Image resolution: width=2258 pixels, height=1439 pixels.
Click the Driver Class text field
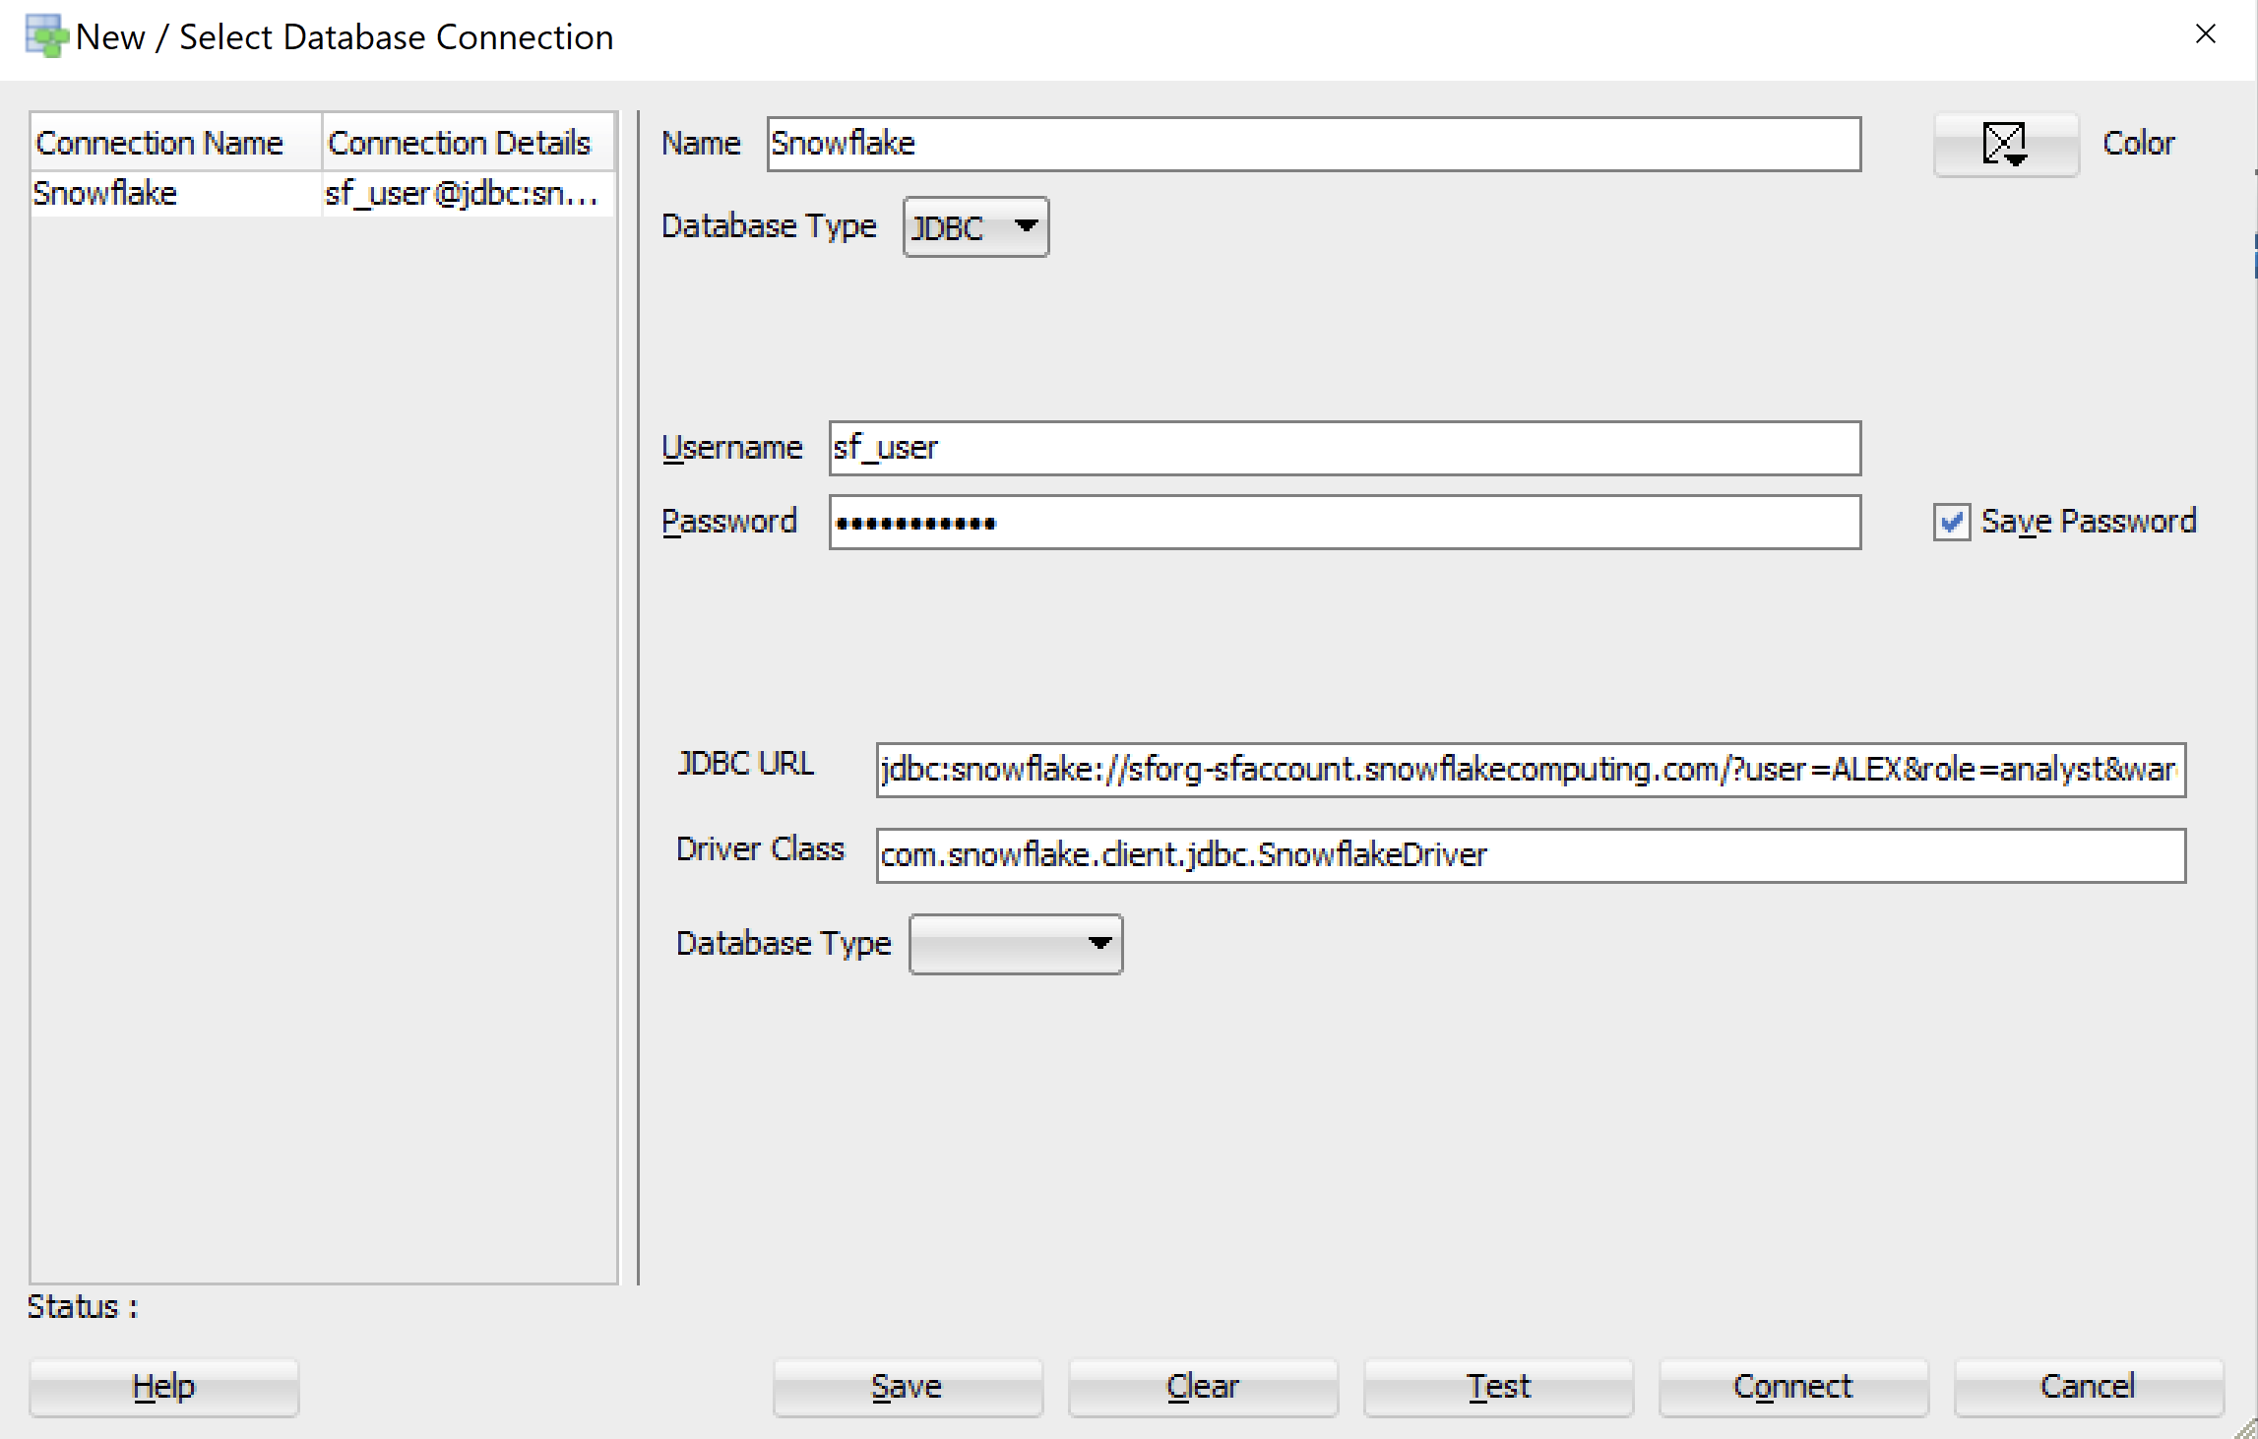(1530, 855)
